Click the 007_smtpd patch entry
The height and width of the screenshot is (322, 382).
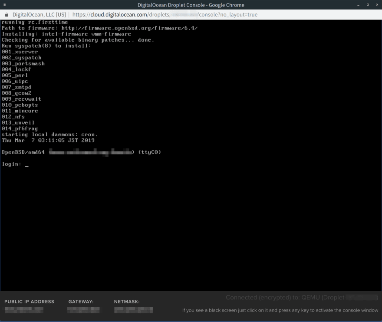tap(16, 87)
